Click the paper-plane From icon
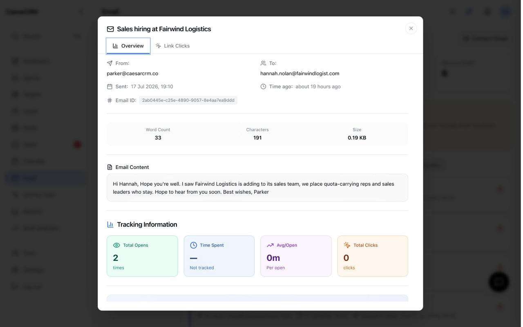The width and height of the screenshot is (523, 327). tap(110, 63)
